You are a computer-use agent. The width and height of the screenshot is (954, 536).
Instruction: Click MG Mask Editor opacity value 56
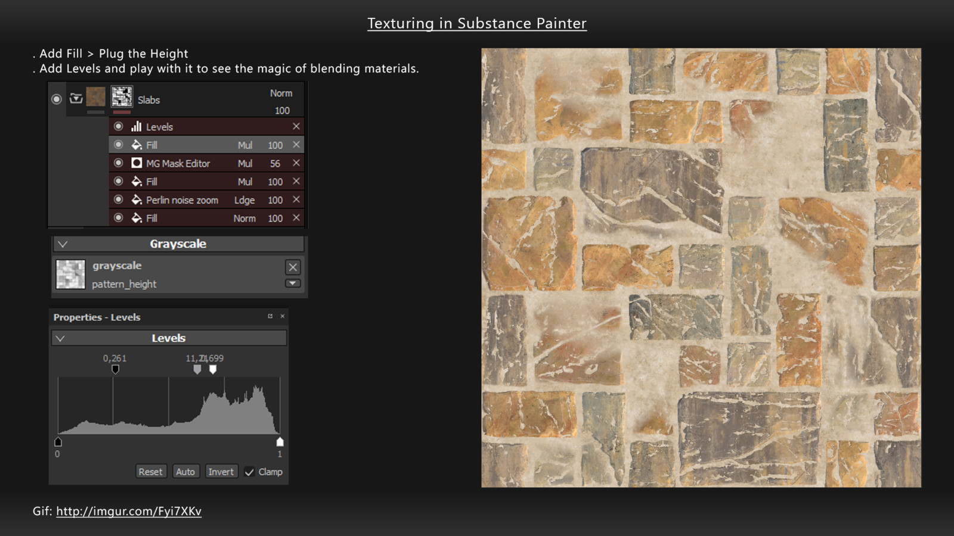[275, 163]
